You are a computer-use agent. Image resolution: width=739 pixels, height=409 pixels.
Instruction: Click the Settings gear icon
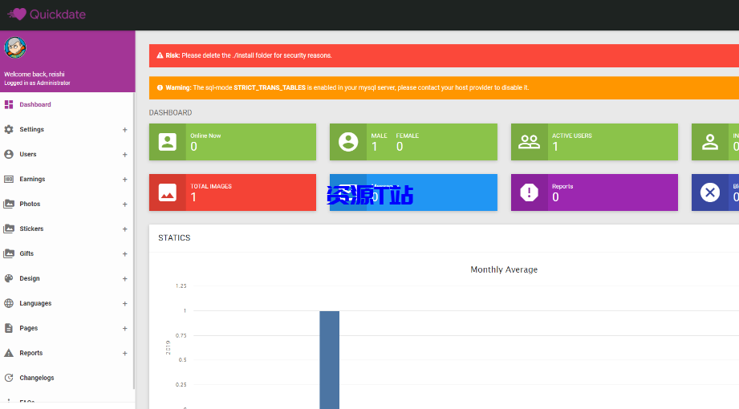[9, 129]
